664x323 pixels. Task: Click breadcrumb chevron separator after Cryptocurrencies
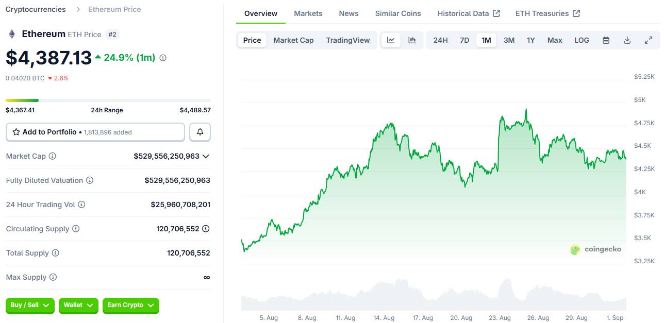click(78, 9)
